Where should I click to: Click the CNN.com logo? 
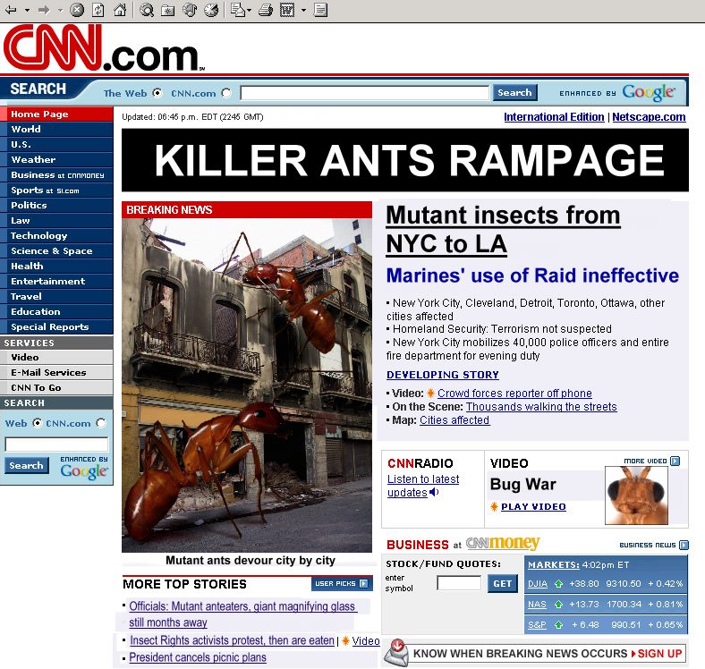[104, 47]
